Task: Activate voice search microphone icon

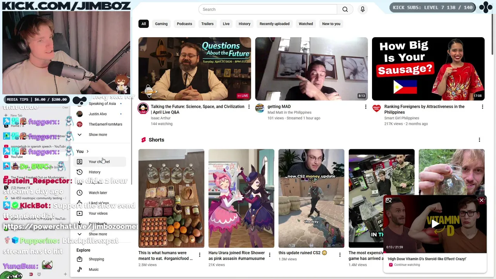Action: [x=363, y=9]
